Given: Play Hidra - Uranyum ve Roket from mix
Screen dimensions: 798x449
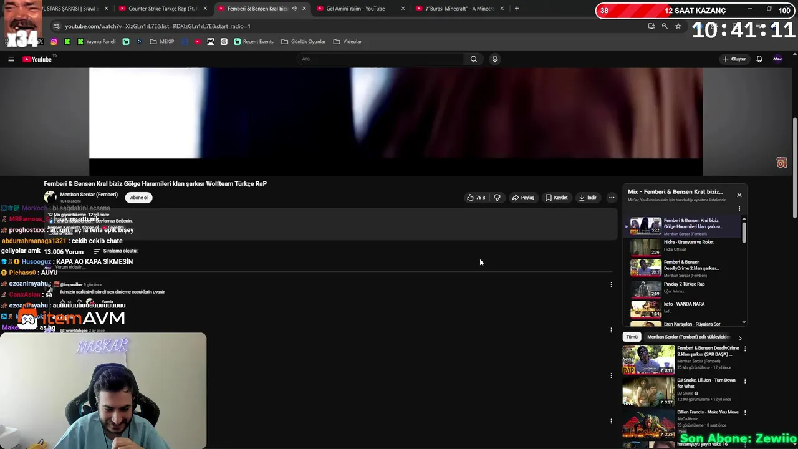Looking at the screenshot, I should 684,247.
